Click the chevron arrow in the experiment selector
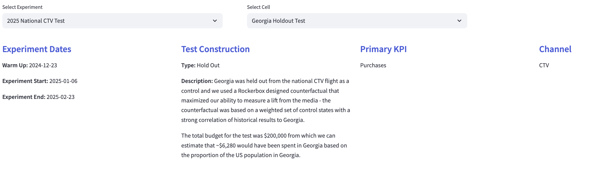 [215, 21]
